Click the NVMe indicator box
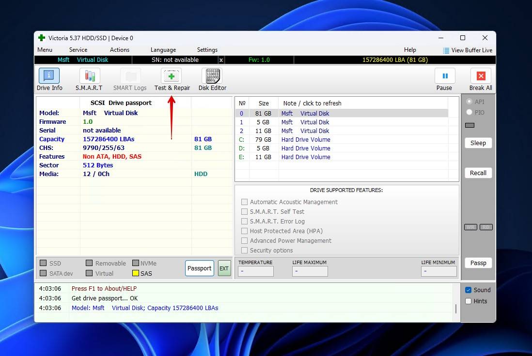Image resolution: width=532 pixels, height=356 pixels. point(136,263)
